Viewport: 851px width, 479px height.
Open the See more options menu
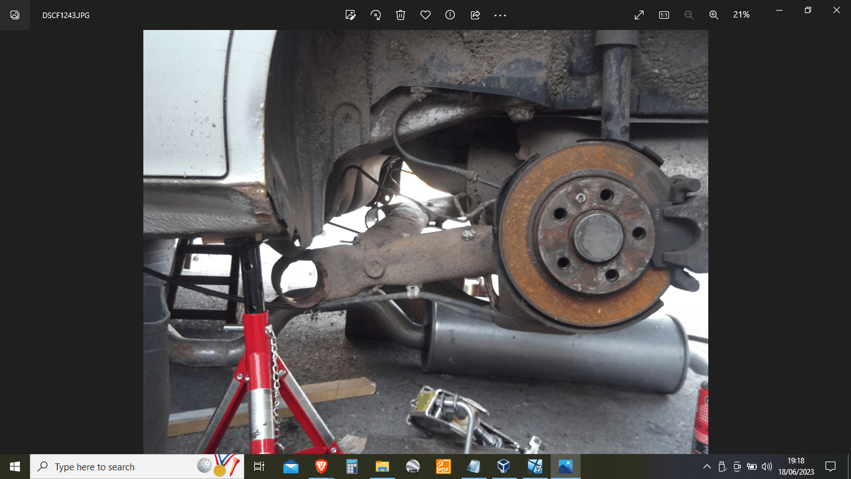tap(500, 14)
